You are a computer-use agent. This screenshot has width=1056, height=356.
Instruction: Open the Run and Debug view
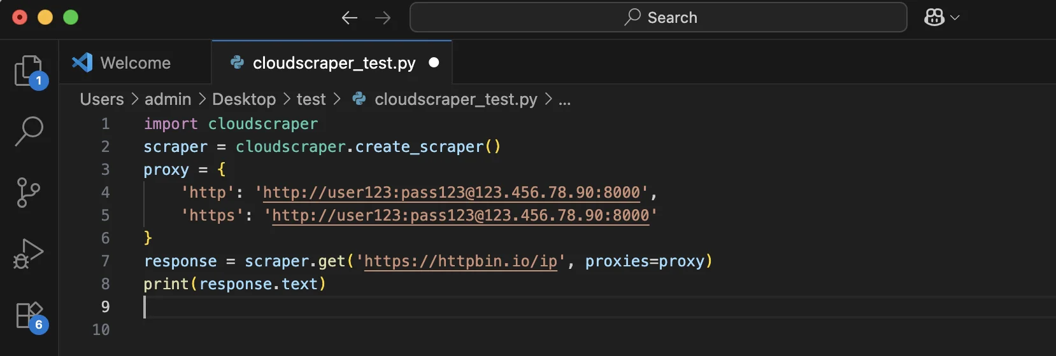click(x=29, y=254)
